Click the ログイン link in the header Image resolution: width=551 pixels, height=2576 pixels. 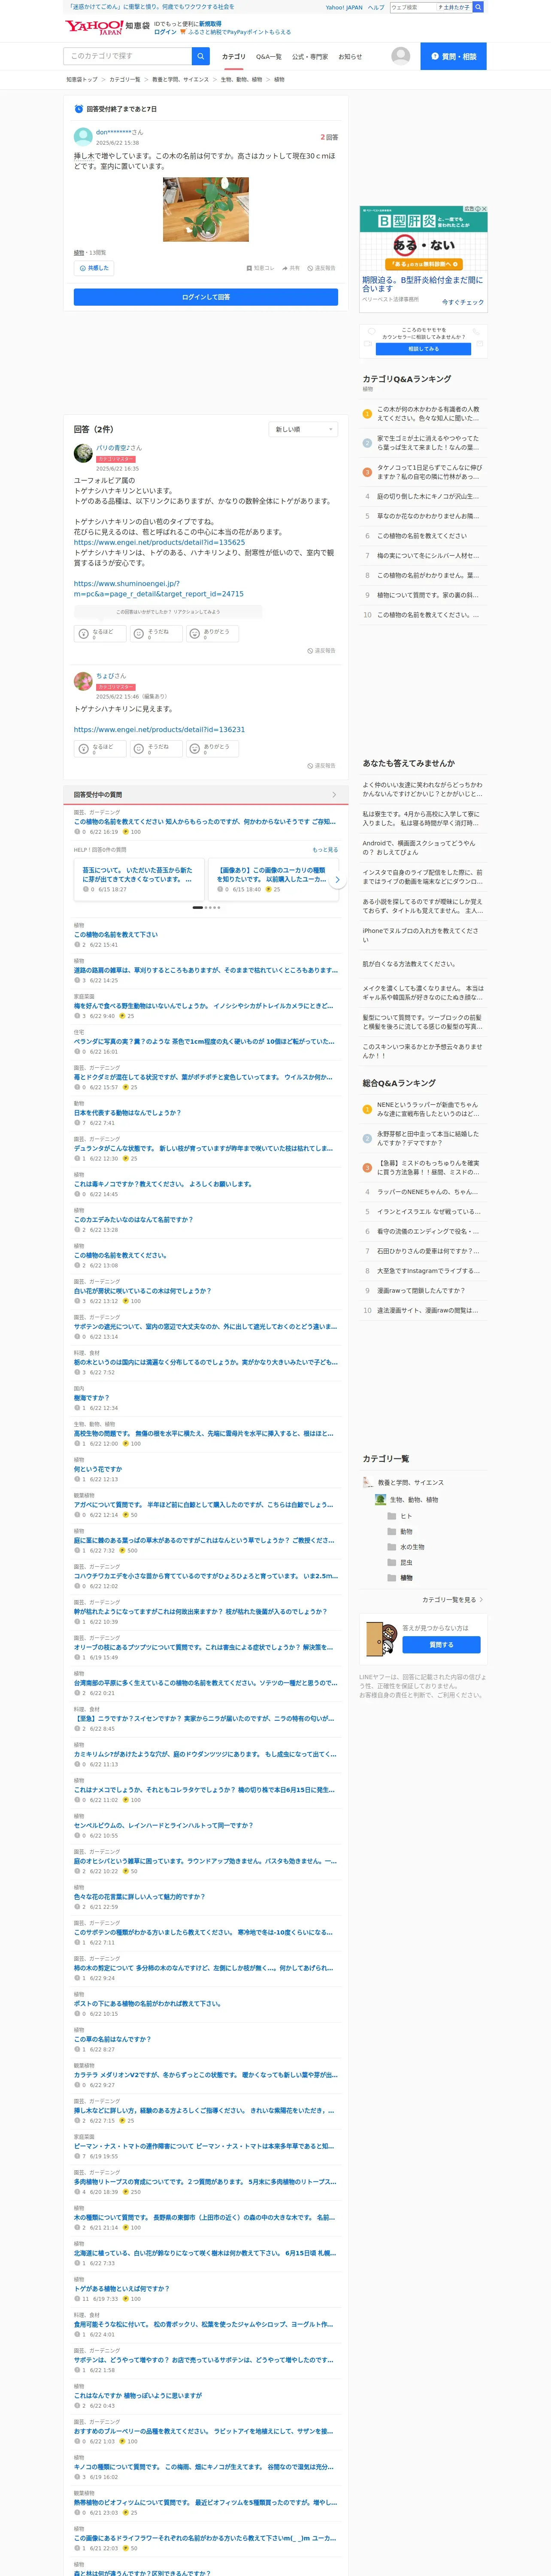coord(165,32)
